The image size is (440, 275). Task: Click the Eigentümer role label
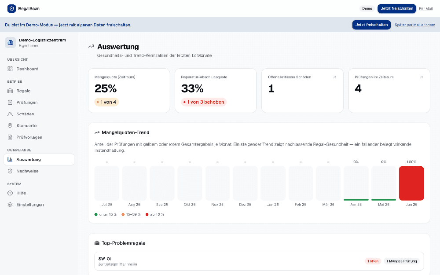(29, 46)
